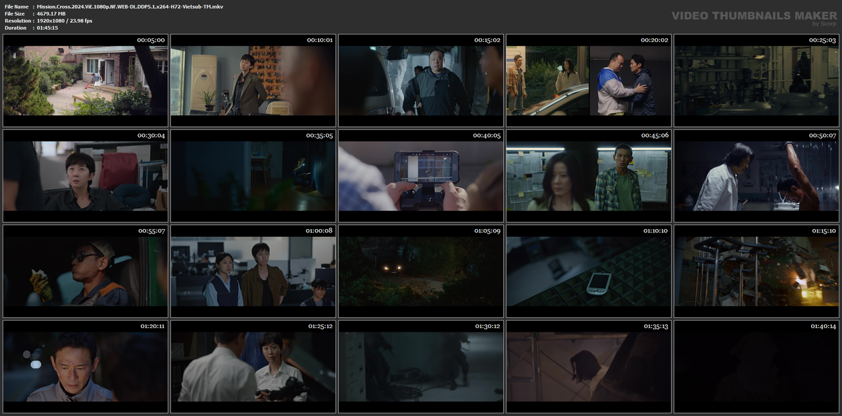Click the resolution value 1920x1080 / 23.98 fps
The image size is (842, 416).
pyautogui.click(x=64, y=21)
